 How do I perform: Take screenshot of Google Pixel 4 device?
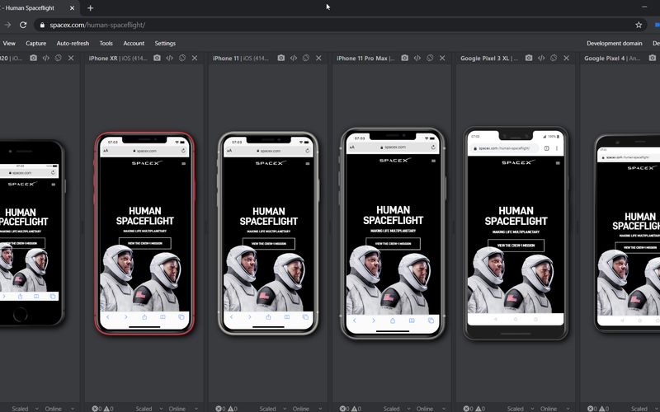653,58
